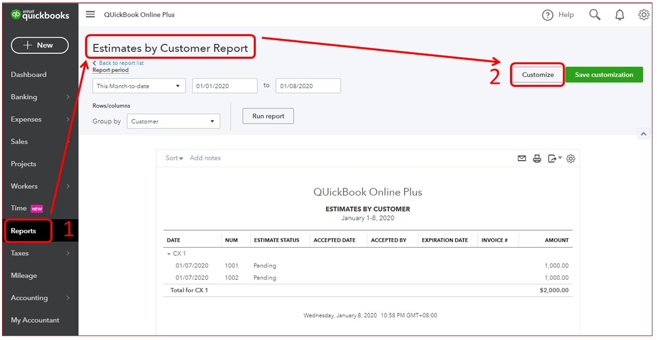Open the Report period dropdown
The width and height of the screenshot is (657, 340).
139,86
